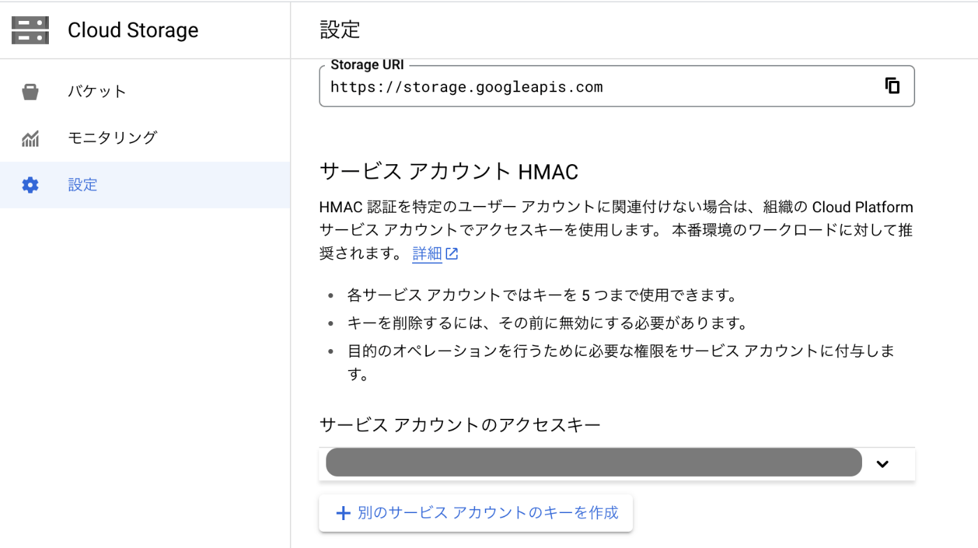Click the plus icon in the create key button
The width and height of the screenshot is (978, 548).
point(343,513)
